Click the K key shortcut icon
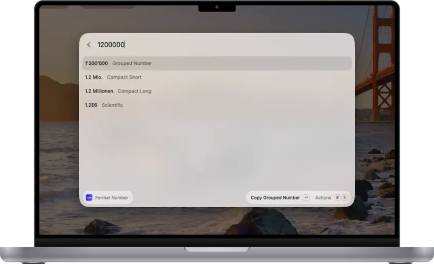 pyautogui.click(x=344, y=197)
